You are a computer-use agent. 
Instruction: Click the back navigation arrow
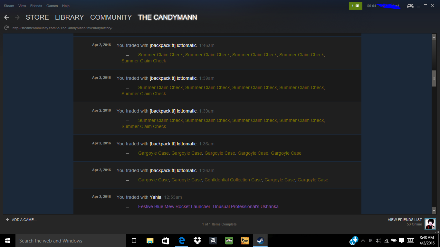pyautogui.click(x=6, y=17)
